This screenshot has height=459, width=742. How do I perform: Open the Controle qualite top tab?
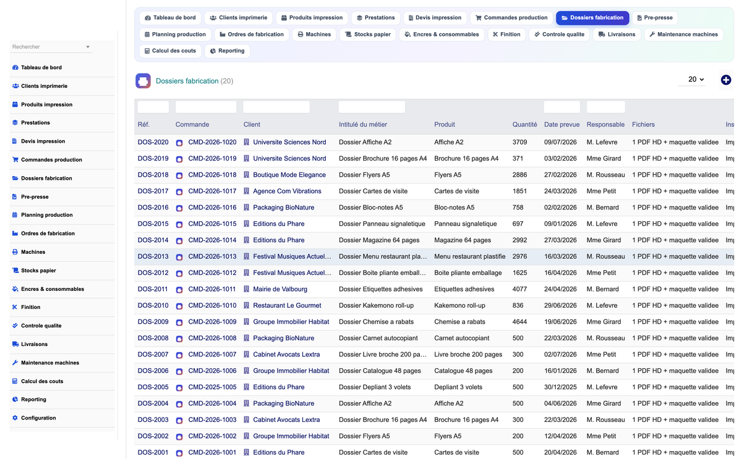559,35
